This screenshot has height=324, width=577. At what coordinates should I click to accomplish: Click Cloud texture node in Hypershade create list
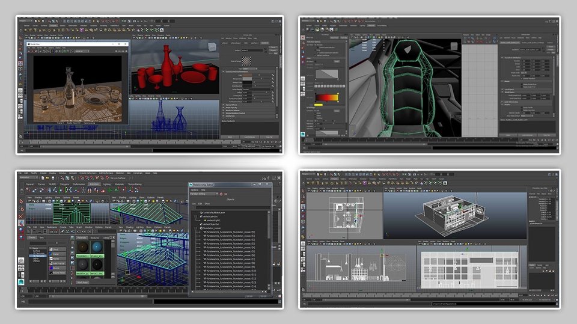(x=58, y=249)
